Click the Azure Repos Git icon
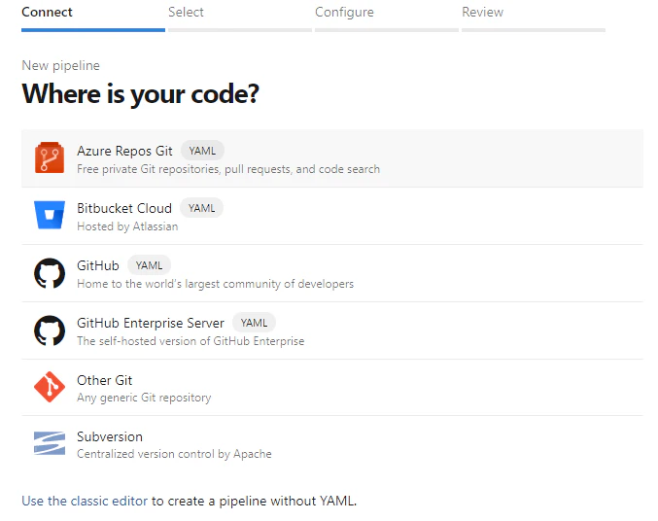 pyautogui.click(x=50, y=157)
